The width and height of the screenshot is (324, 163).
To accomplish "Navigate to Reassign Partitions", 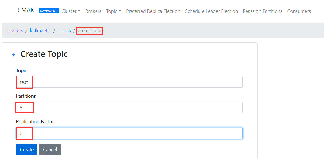I will pyautogui.click(x=262, y=11).
